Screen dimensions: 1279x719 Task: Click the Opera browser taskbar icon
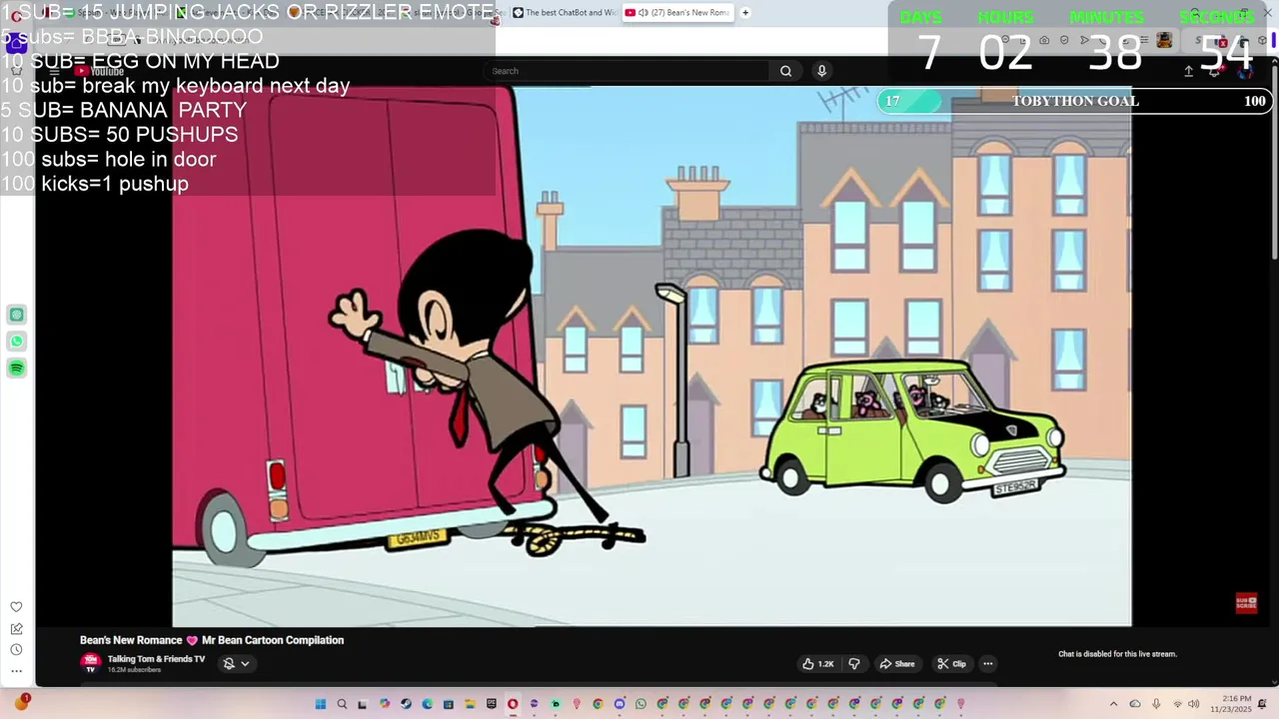point(513,704)
